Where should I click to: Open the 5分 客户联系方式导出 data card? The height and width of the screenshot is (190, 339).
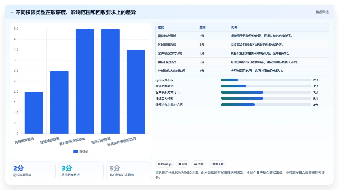[129, 171]
